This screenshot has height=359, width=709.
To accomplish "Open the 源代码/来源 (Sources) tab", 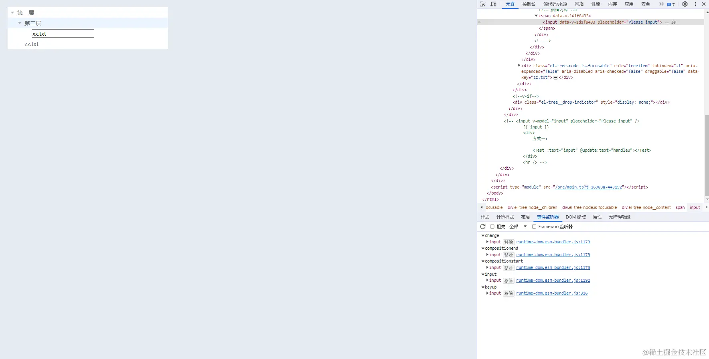I will 555,4.
